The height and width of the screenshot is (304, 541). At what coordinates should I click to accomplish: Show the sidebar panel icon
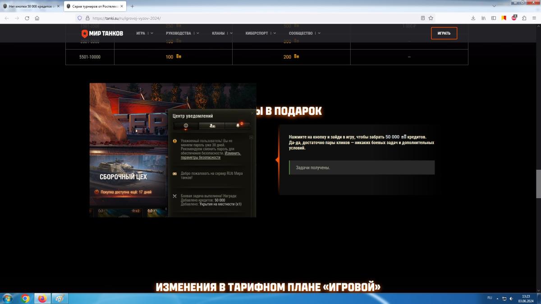click(x=494, y=18)
